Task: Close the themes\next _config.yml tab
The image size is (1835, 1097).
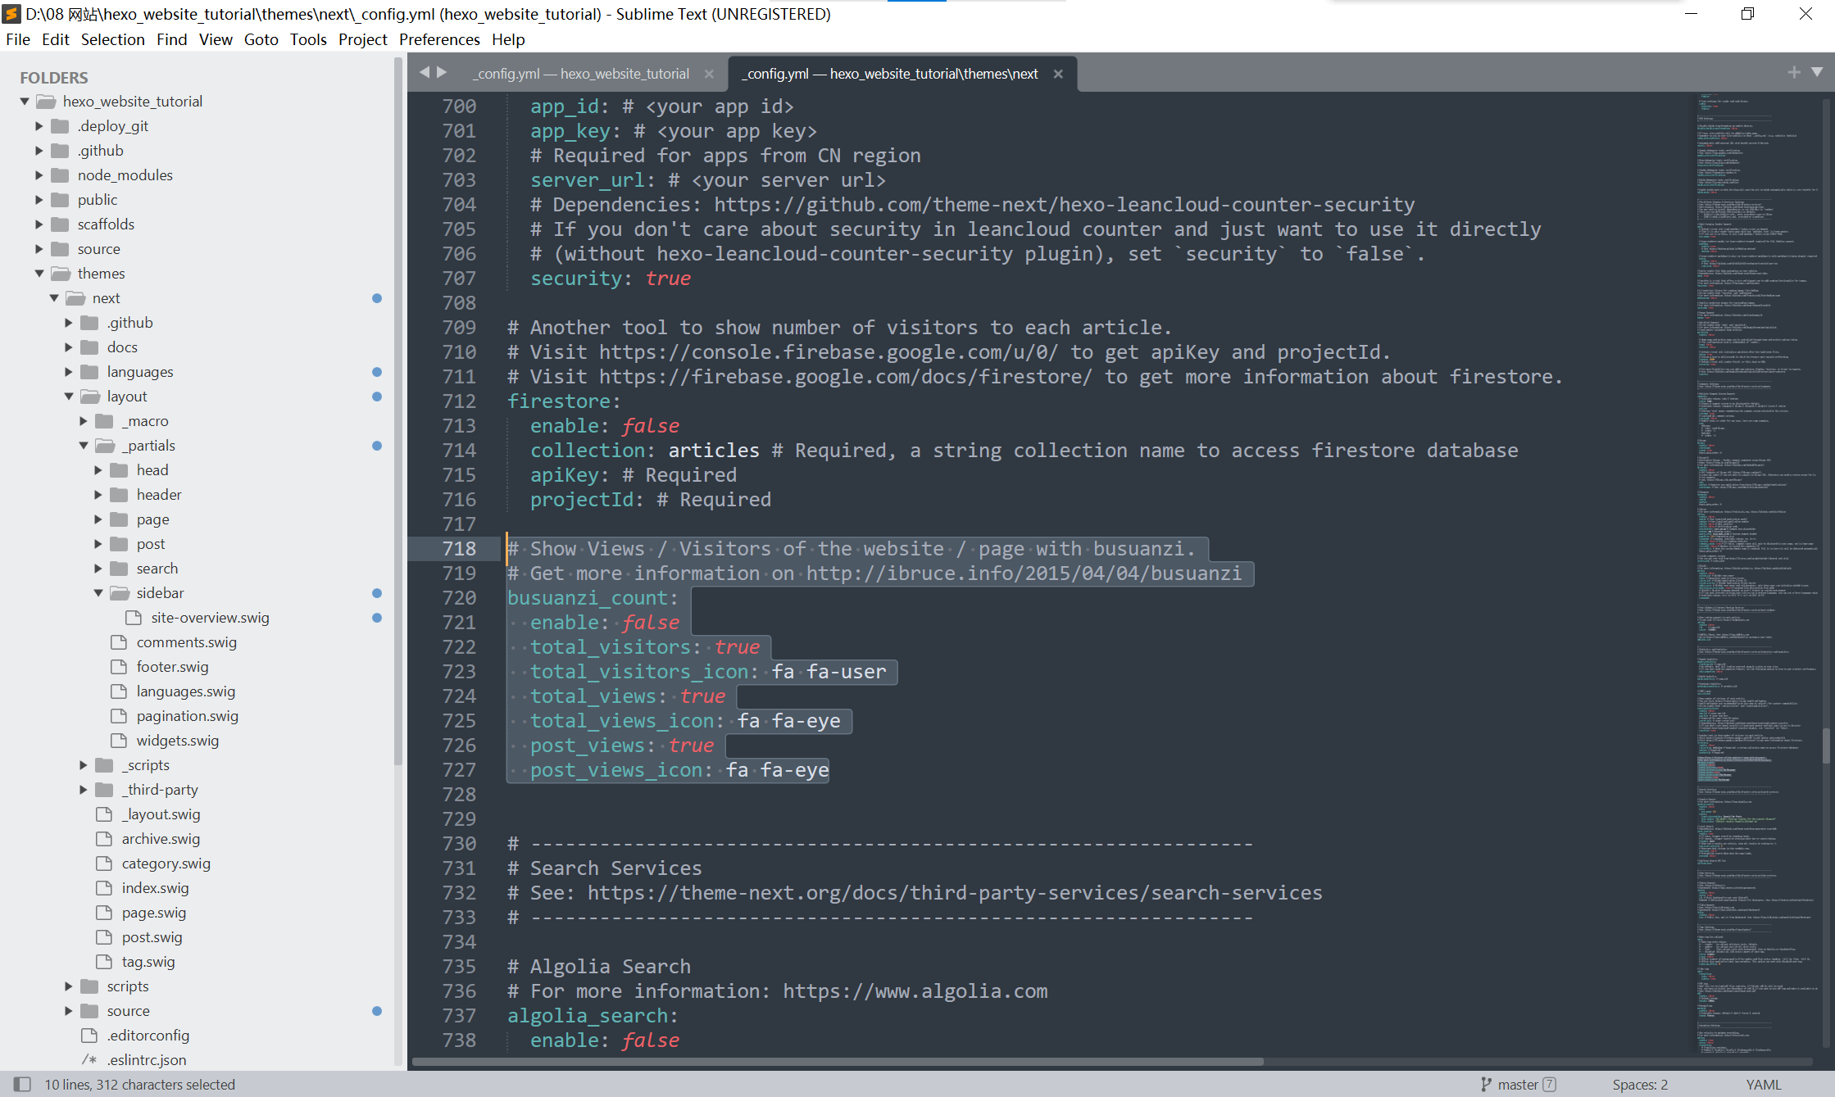Action: 1058,74
